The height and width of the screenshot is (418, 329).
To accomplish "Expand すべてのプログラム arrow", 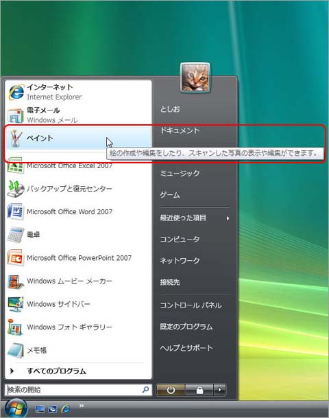I will [x=12, y=371].
